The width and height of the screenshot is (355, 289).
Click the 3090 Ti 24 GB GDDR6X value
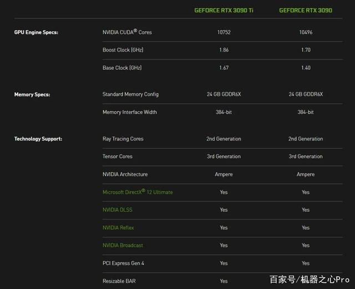coord(224,94)
